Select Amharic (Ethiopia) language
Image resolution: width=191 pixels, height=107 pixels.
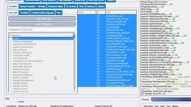click(22, 53)
